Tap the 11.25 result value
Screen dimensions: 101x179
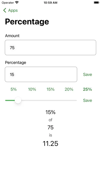coord(50,144)
